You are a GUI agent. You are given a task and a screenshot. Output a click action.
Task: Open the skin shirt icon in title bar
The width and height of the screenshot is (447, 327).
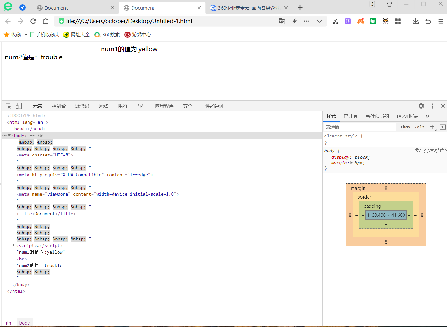pos(389,4)
